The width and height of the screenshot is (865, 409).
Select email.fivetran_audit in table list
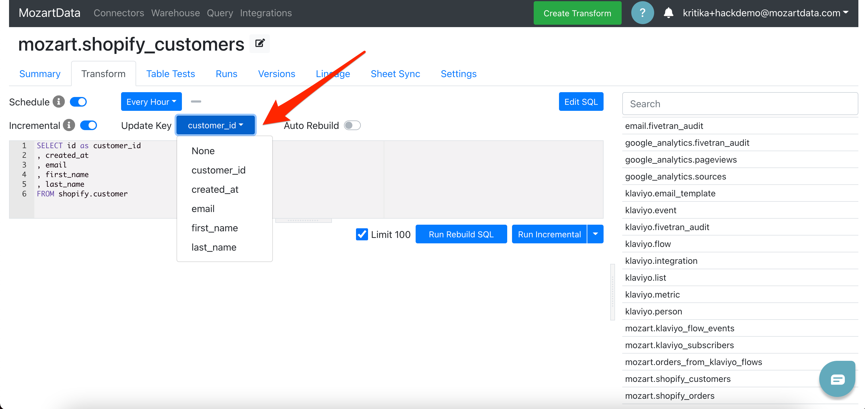(x=740, y=126)
